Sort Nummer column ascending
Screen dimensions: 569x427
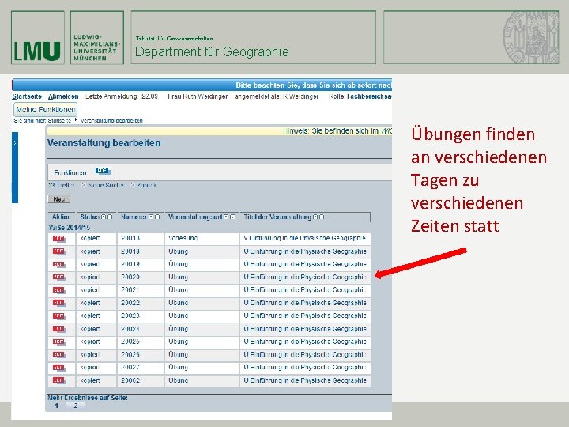point(151,217)
